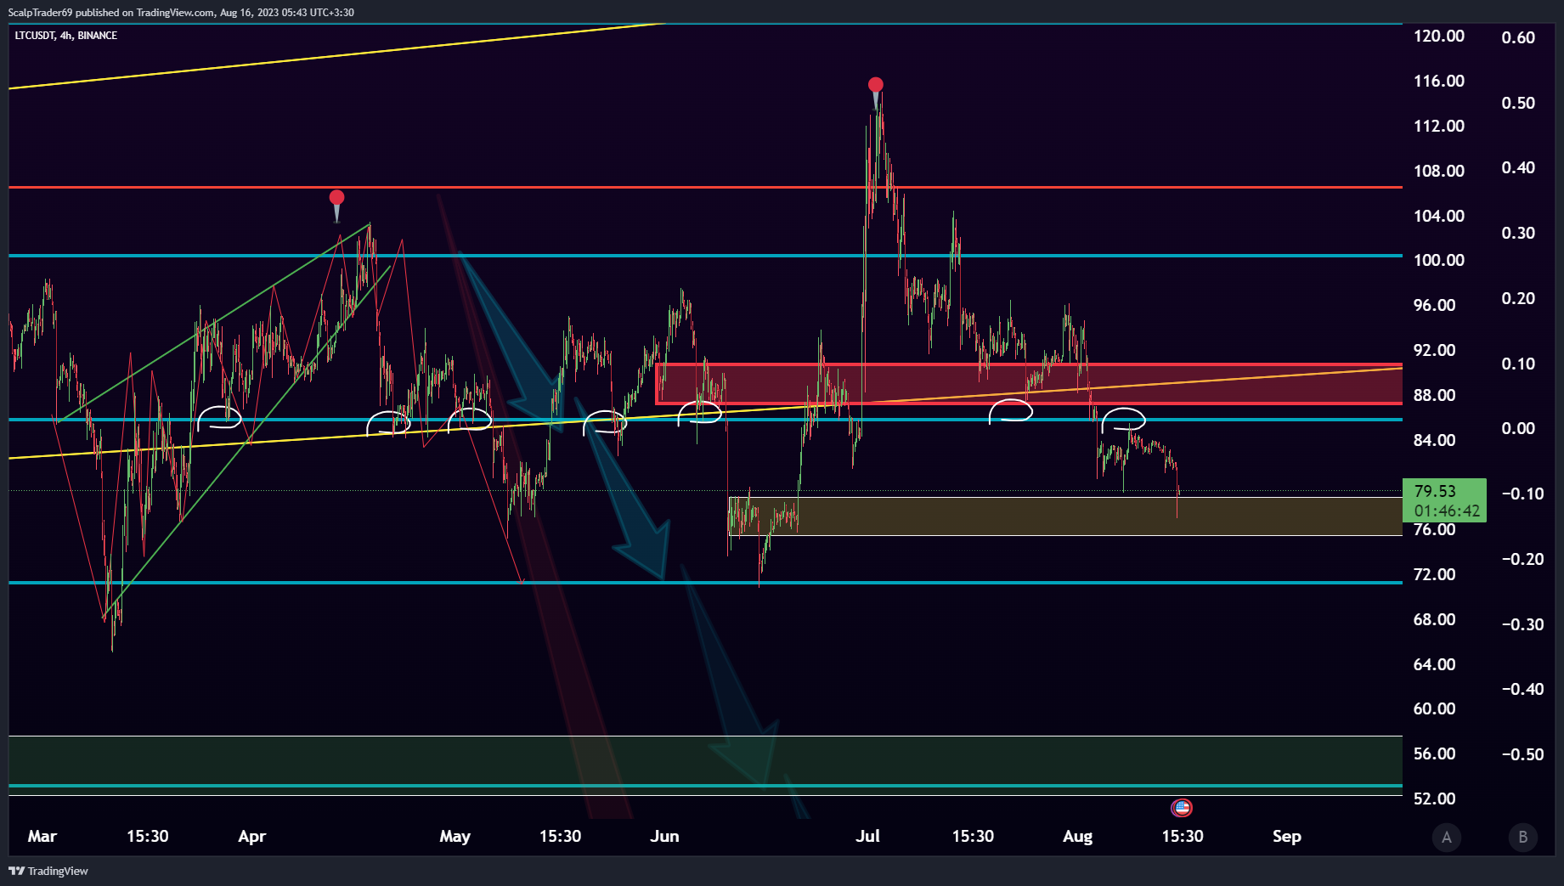The height and width of the screenshot is (886, 1564).
Task: Click the US economic event flag icon
Action: coord(1182,807)
